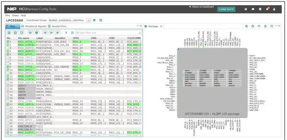The width and height of the screenshot is (287, 140).
Task: Uncheck pin 21 PIO0_10 checkbox
Action: [x=8, y=104]
